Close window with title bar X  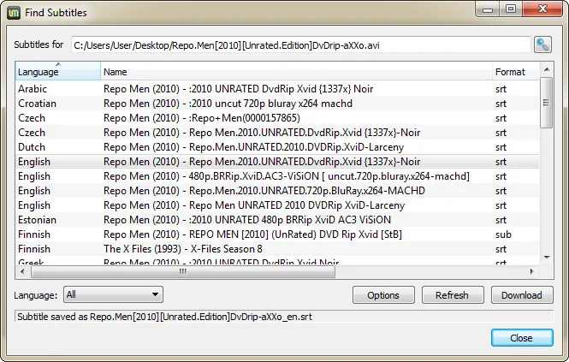coord(542,9)
